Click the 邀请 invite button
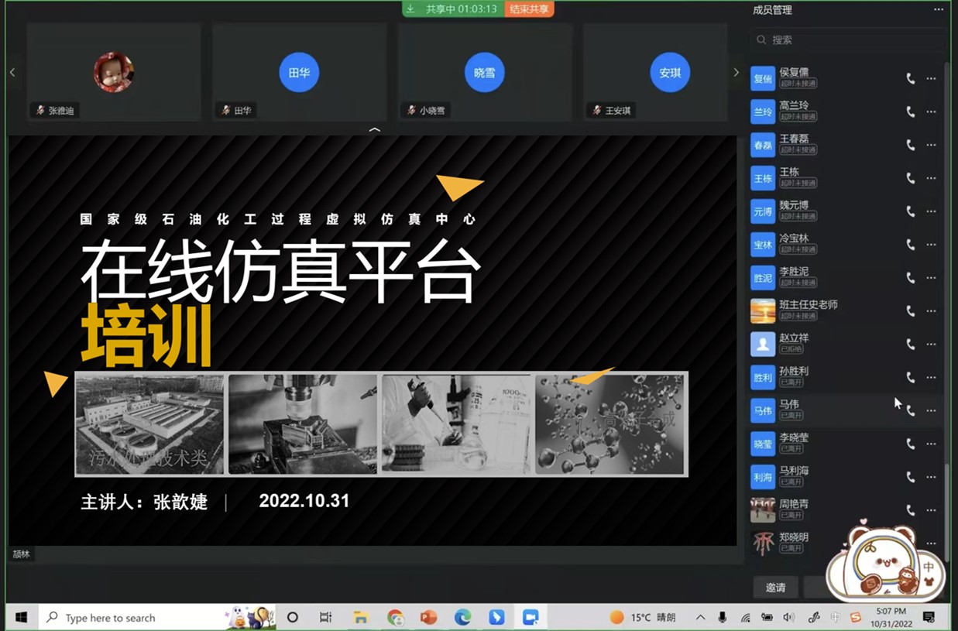Viewport: 958px width, 631px height. 775,588
